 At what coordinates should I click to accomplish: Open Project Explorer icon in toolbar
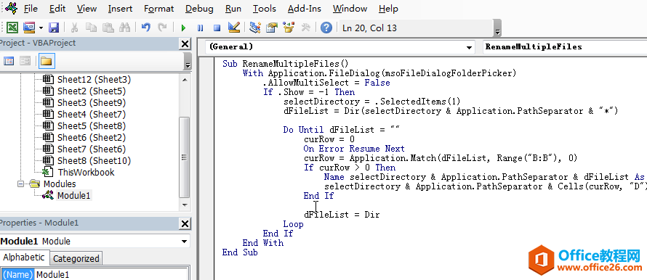point(255,28)
